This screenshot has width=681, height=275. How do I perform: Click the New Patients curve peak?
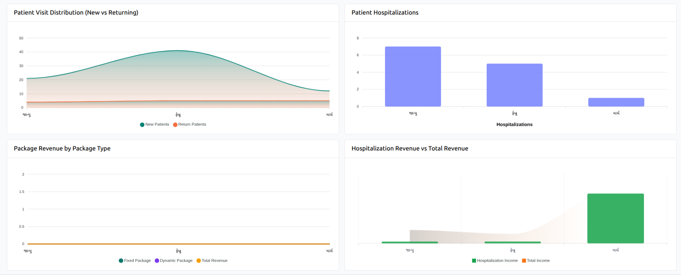coord(178,51)
